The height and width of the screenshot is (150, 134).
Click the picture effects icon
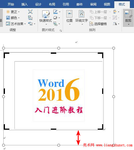pos(55,18)
